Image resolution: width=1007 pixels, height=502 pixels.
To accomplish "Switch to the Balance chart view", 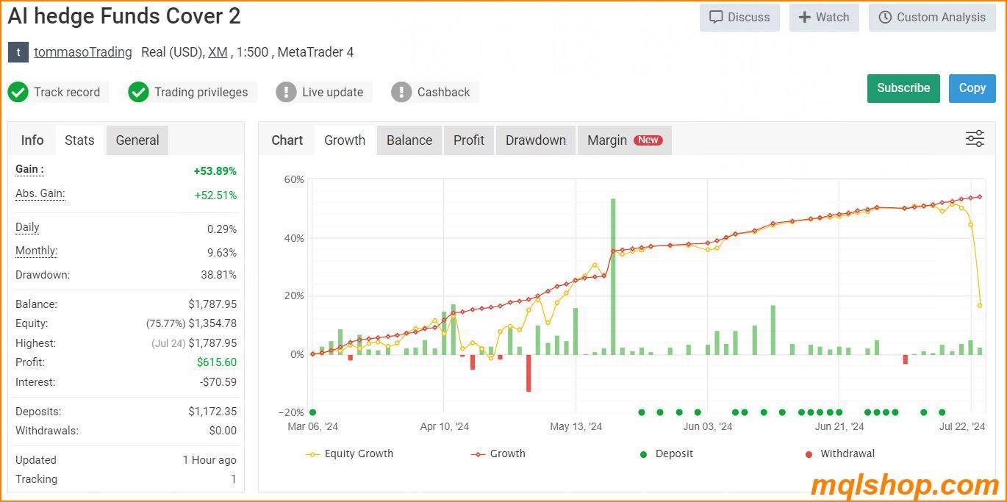I will (409, 140).
